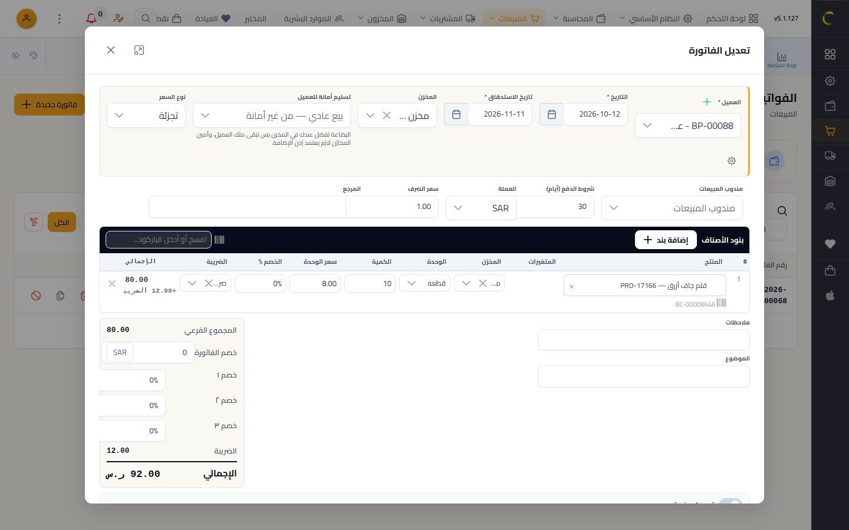Click the الموضوع subject input field
The image size is (849, 530).
click(644, 376)
